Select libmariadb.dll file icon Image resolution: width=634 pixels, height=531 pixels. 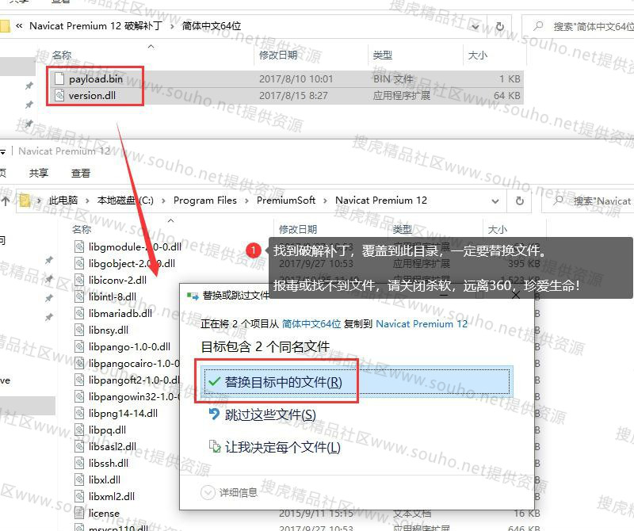pyautogui.click(x=80, y=313)
